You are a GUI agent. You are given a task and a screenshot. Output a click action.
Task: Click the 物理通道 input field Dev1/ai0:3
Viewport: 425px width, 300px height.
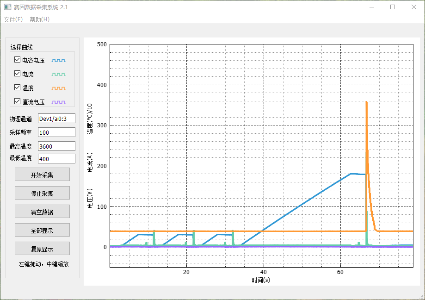[56, 119]
